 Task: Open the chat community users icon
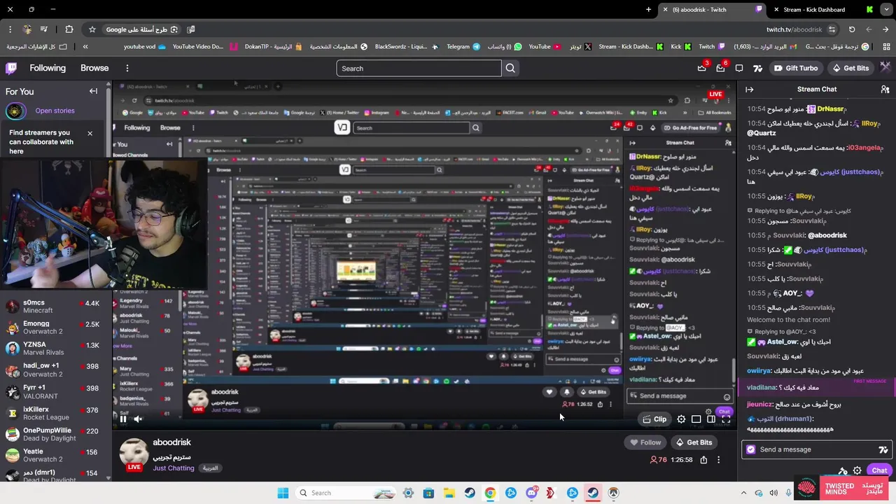(885, 90)
